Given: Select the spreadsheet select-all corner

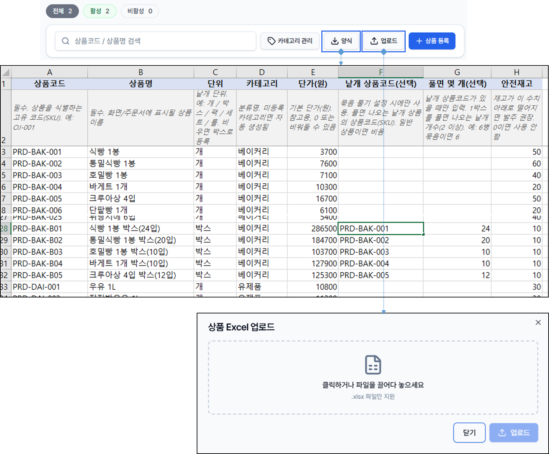Looking at the screenshot, I should coord(6,72).
